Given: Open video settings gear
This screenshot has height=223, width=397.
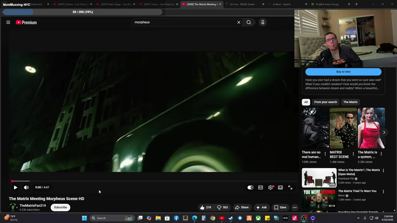Looking at the screenshot, I should pyautogui.click(x=270, y=187).
